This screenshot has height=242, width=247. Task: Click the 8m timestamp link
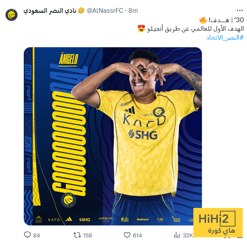(x=133, y=11)
